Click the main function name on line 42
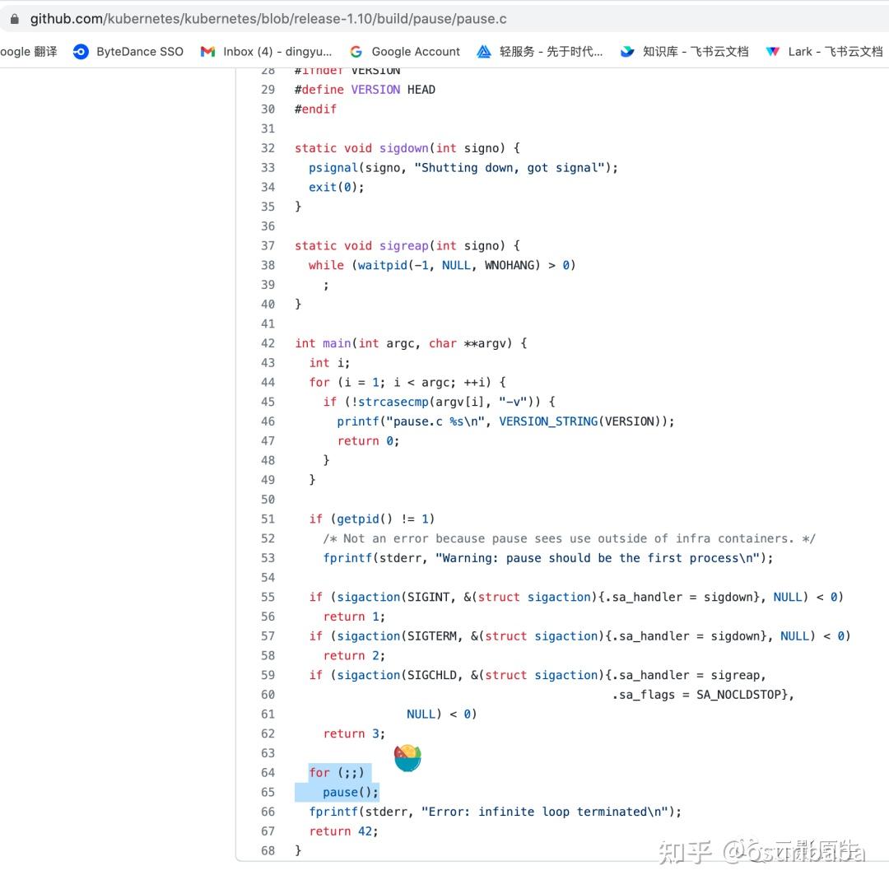The height and width of the screenshot is (889, 889). click(337, 343)
